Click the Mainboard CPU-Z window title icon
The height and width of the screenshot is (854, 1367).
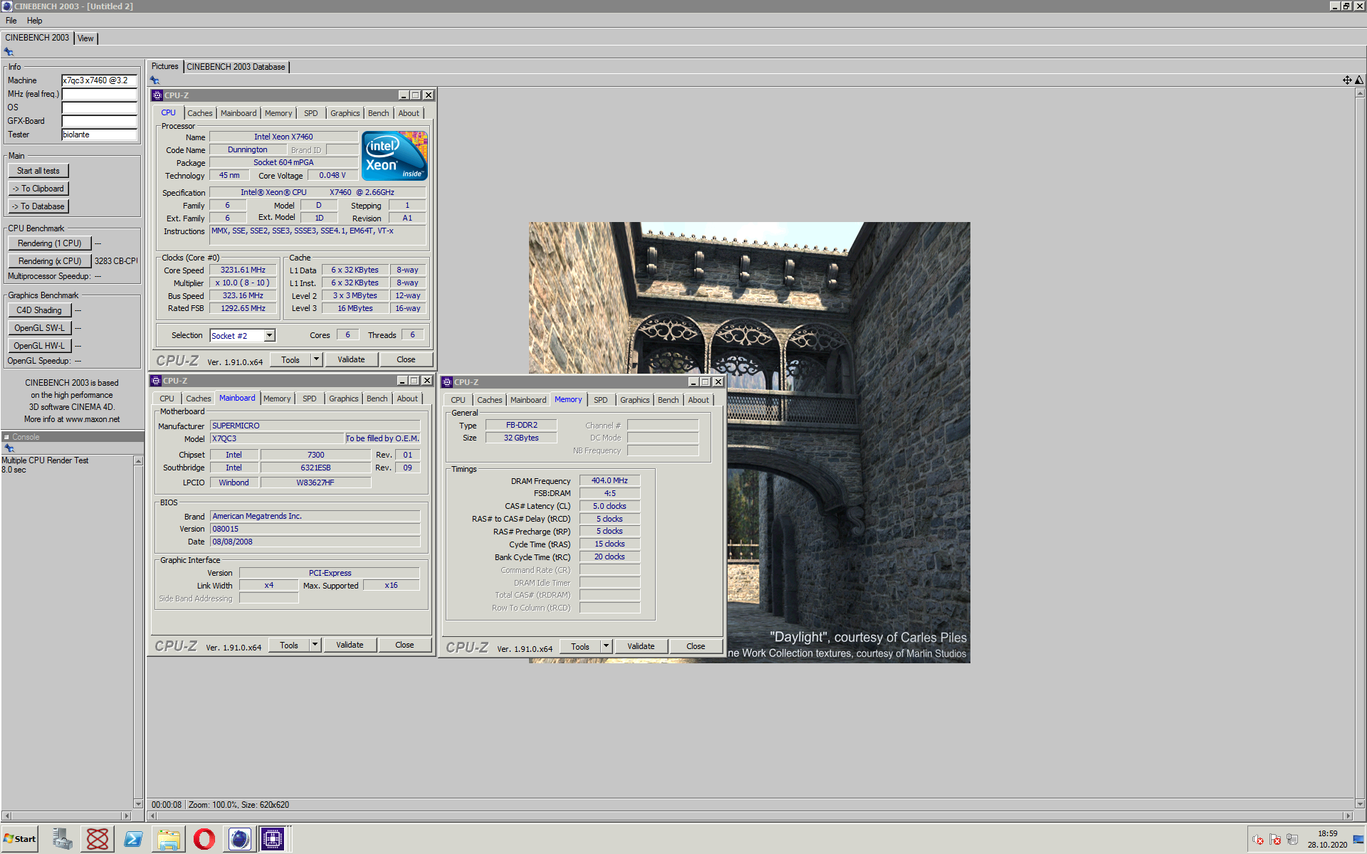156,381
